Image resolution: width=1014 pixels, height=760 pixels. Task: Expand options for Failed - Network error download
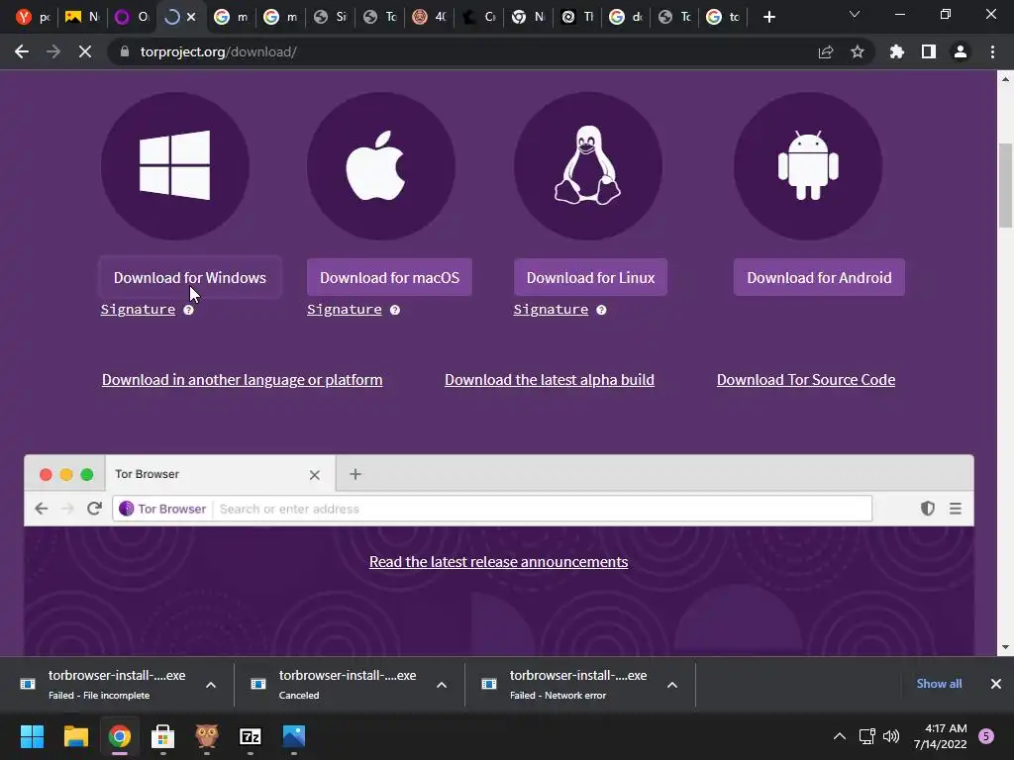tap(672, 685)
